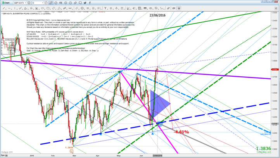Click the link chain icon in top toolbar
This screenshot has width=280, height=158.
click(x=75, y=3)
